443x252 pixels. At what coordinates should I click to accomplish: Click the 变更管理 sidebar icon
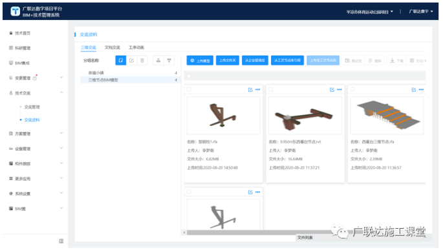(x=11, y=78)
